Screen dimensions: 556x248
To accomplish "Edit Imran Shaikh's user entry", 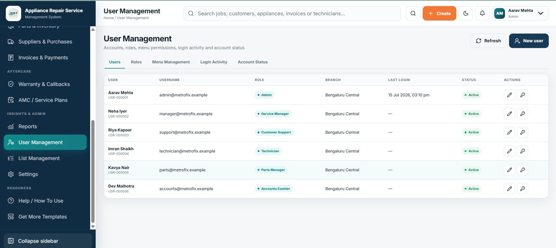I will point(509,151).
